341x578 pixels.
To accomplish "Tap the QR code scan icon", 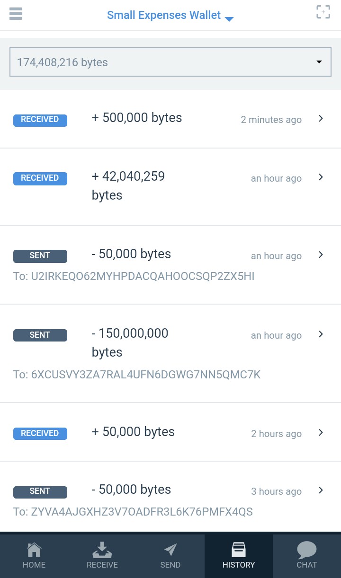I will (x=323, y=12).
